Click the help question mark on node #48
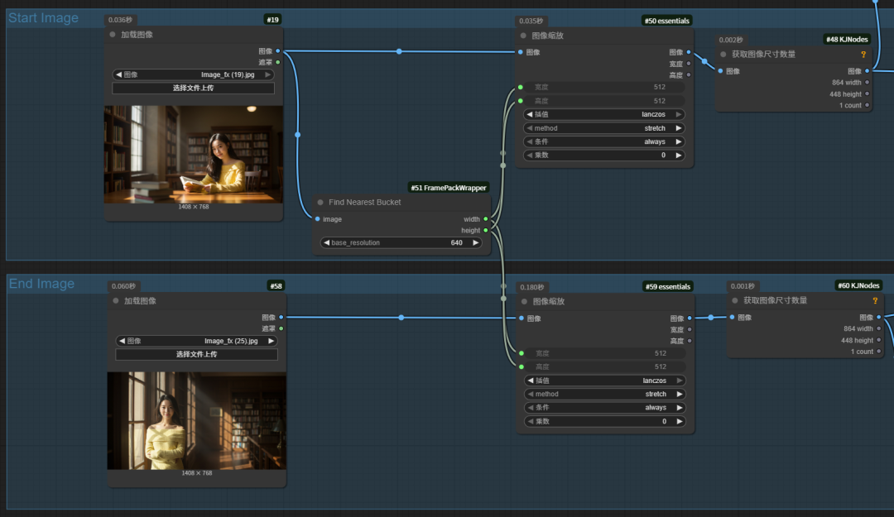 pyautogui.click(x=863, y=55)
